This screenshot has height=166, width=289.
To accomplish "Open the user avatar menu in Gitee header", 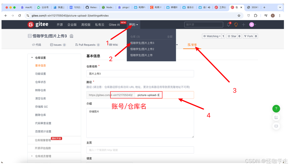I will 253,24.
